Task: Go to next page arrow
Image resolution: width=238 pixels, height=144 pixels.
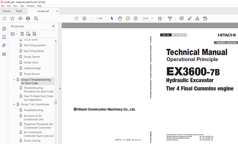Action: 84,18
